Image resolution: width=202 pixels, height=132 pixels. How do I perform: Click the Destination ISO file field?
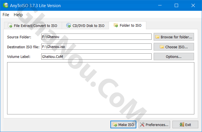click(96, 47)
